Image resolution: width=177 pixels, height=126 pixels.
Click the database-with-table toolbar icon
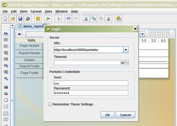pos(119,19)
